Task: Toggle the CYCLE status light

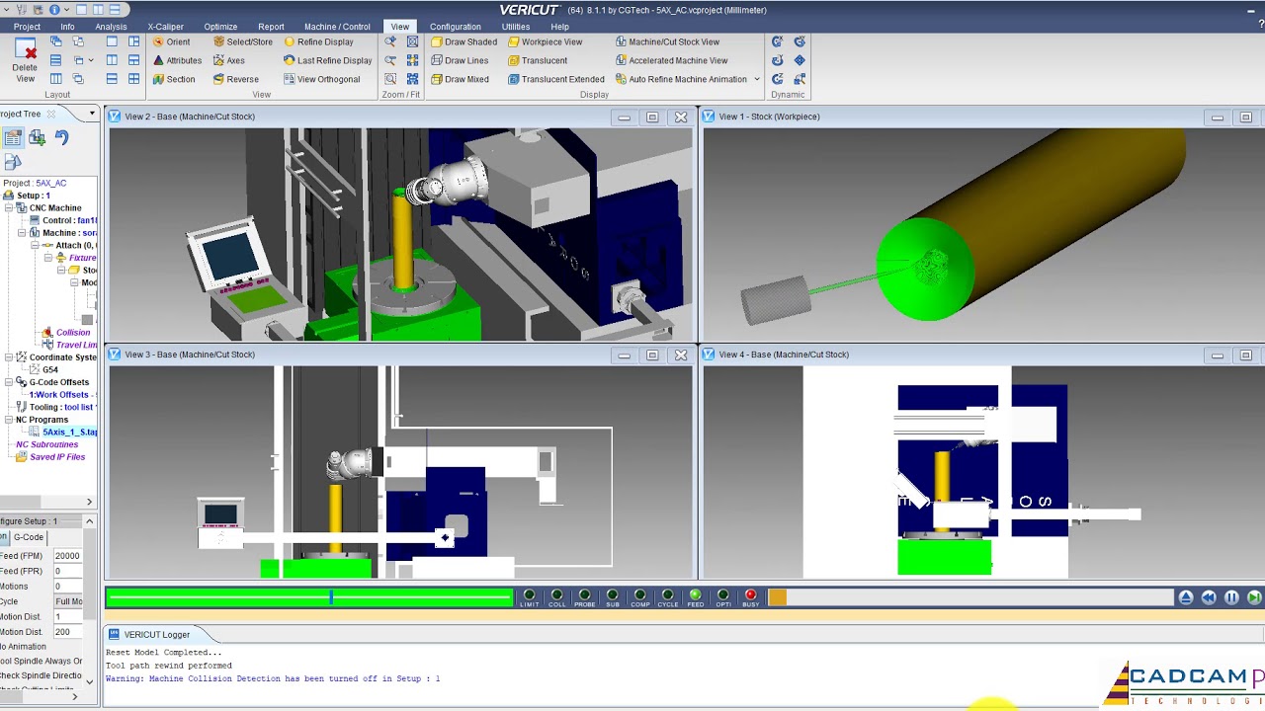Action: (667, 597)
